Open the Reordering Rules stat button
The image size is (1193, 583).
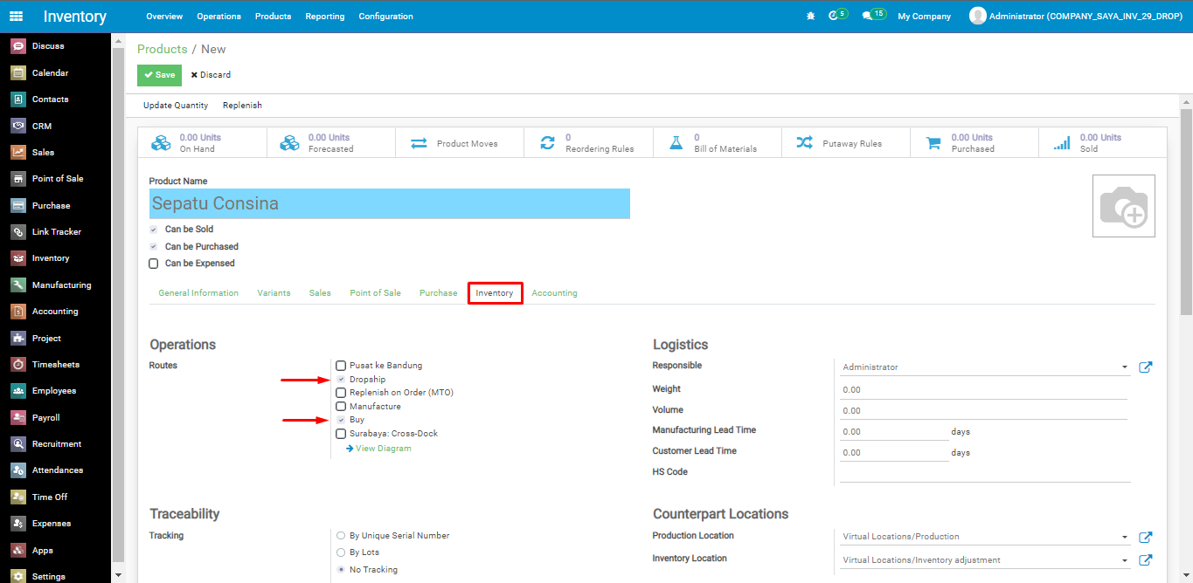tap(588, 143)
